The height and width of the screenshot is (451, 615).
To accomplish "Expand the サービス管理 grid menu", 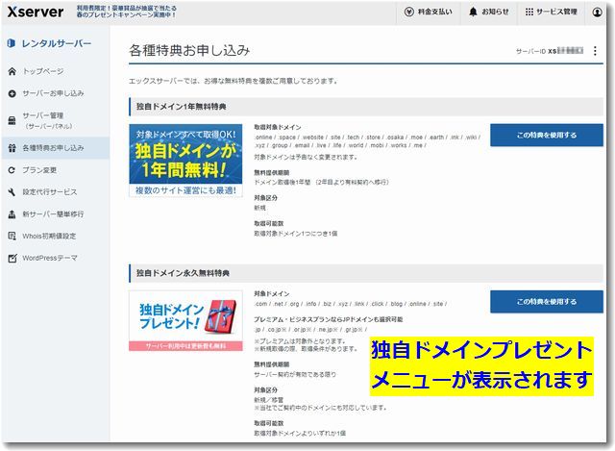I will click(x=529, y=13).
